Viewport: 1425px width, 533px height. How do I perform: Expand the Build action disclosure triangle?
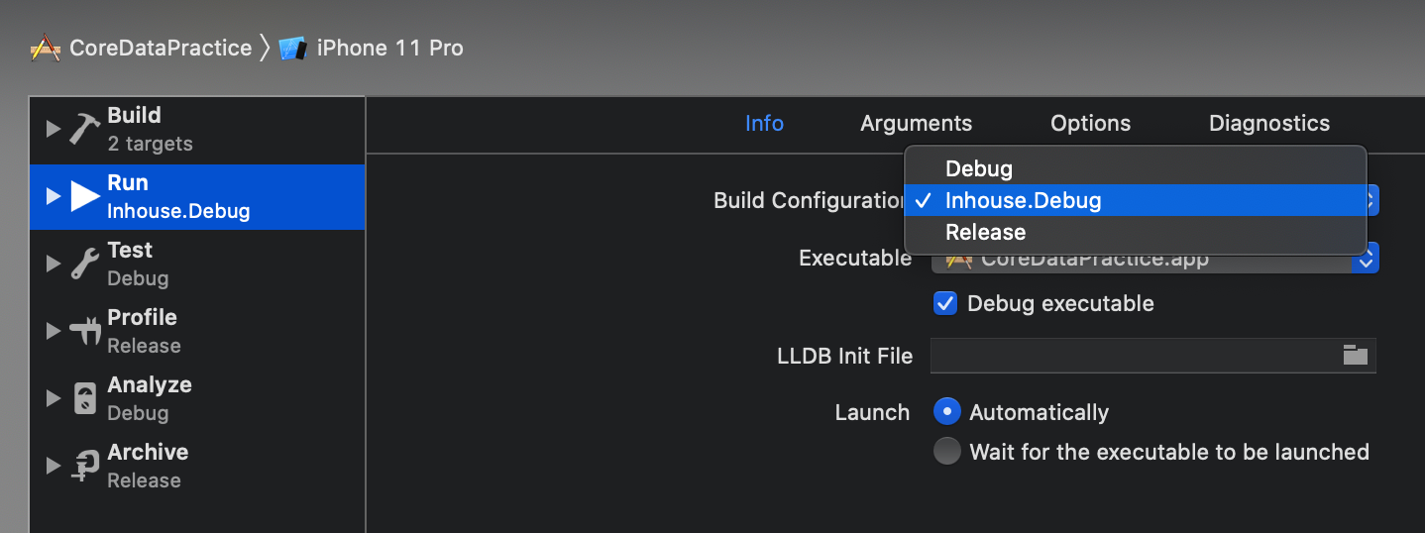coord(54,129)
